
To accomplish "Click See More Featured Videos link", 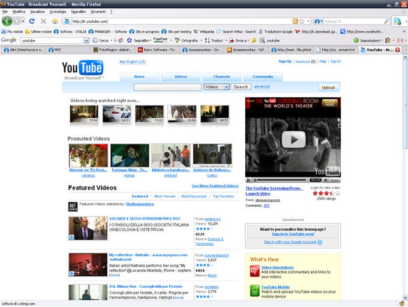I will tap(215, 186).
